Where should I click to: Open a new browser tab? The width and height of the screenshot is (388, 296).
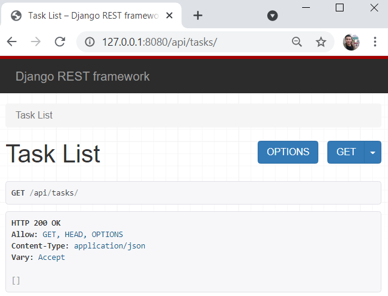pyautogui.click(x=198, y=16)
